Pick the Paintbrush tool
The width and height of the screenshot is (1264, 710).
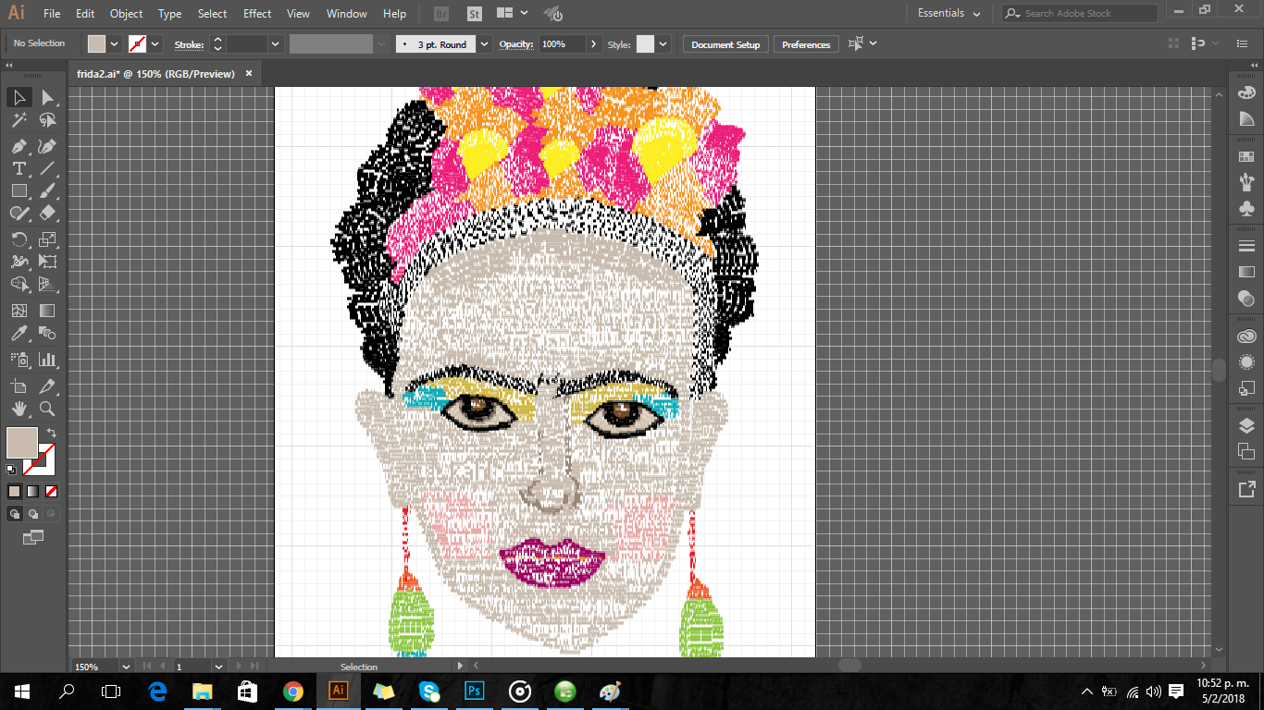pos(47,190)
